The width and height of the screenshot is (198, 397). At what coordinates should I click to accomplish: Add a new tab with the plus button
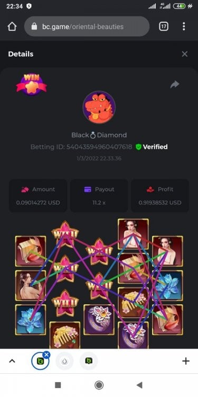[186, 361]
